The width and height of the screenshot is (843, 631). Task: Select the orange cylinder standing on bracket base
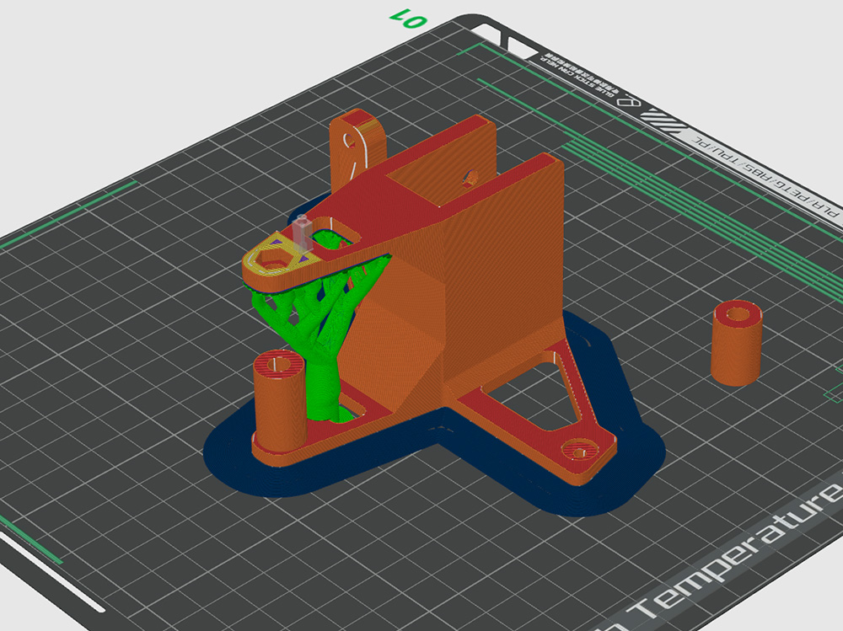[x=278, y=402]
